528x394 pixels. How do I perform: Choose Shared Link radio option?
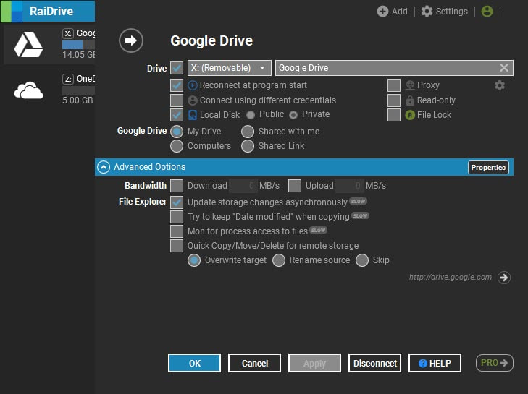pos(248,146)
